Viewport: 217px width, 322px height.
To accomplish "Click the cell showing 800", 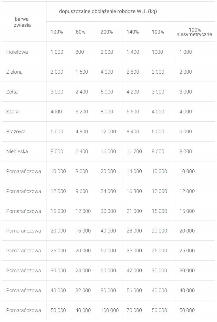I will 80,52.
